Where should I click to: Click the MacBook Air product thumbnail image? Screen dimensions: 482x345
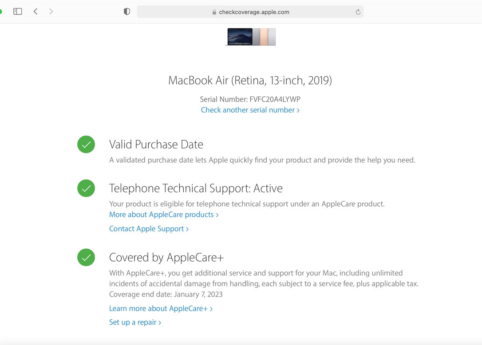click(250, 36)
